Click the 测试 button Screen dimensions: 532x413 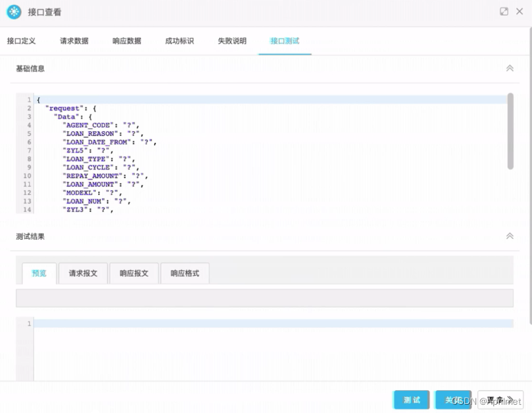412,400
